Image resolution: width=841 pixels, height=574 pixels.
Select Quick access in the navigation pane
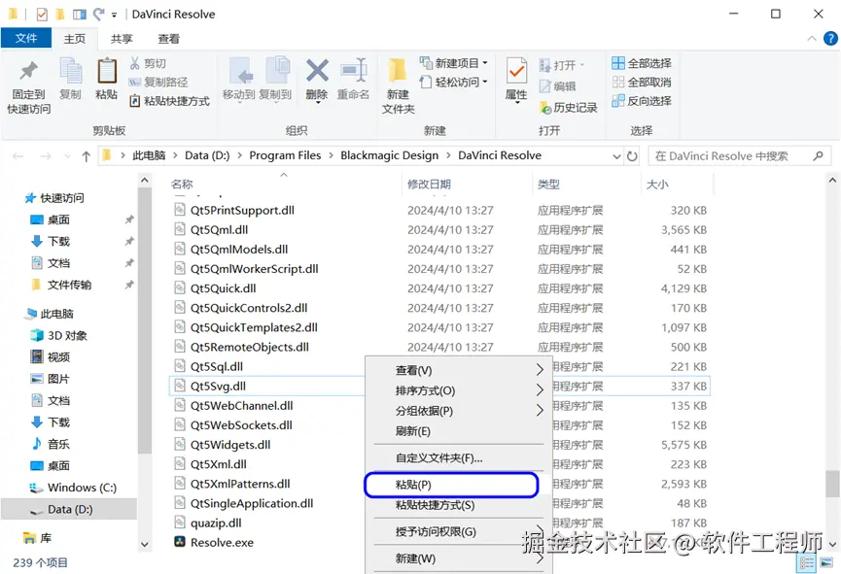[54, 198]
